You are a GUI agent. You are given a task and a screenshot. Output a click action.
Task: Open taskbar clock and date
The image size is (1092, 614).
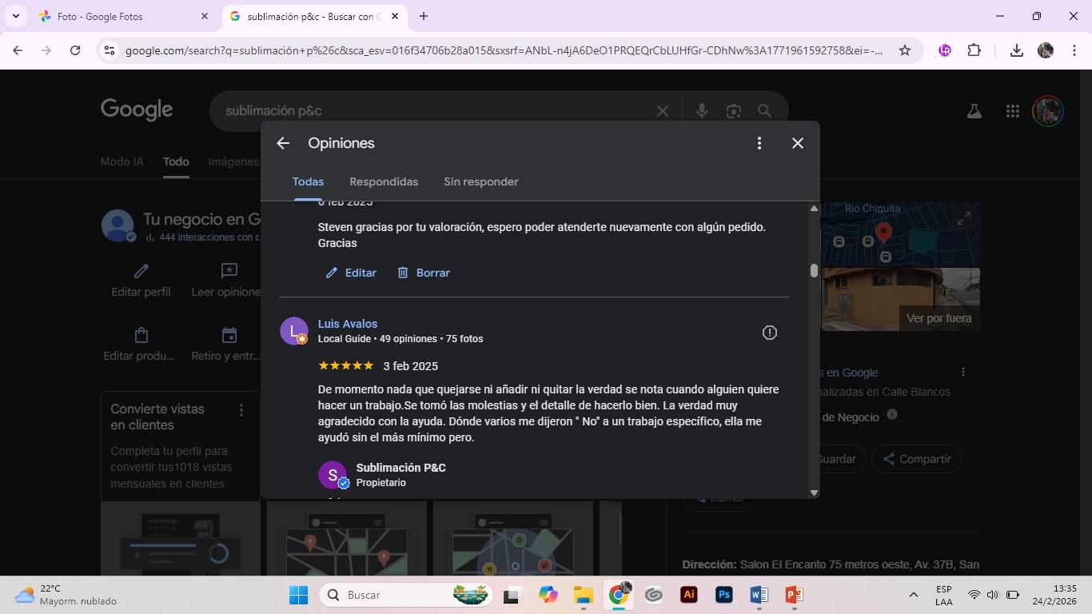point(1054,595)
